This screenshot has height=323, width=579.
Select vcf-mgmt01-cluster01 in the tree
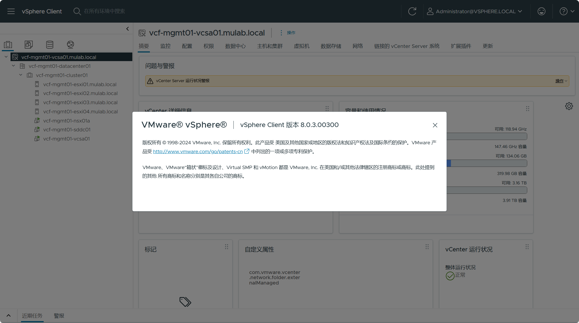(62, 75)
